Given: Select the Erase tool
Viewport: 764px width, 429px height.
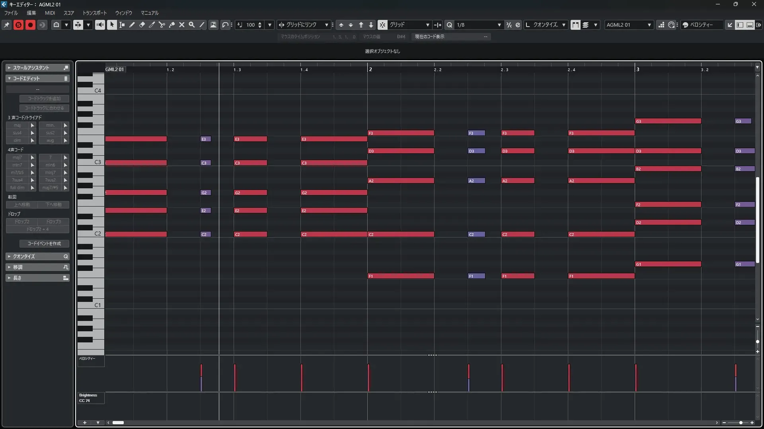Looking at the screenshot, I should click(x=142, y=25).
